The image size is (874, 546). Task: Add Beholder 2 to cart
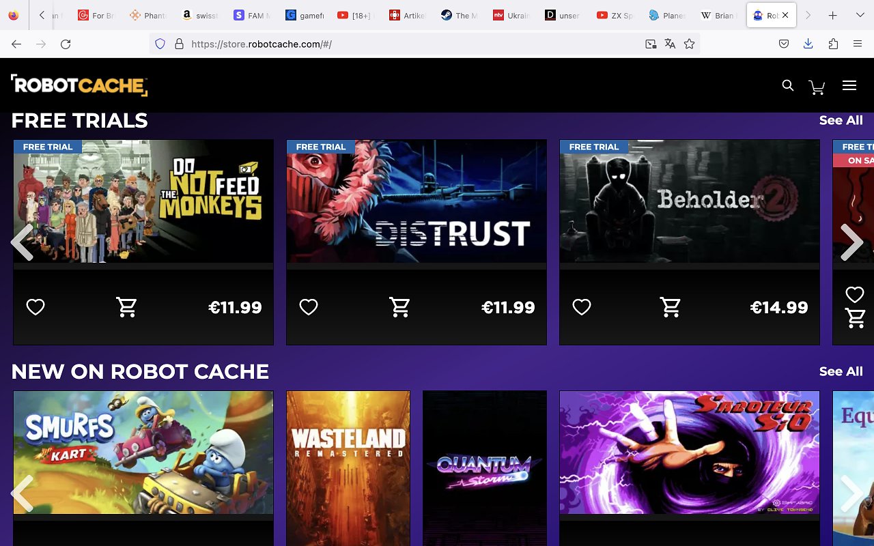pyautogui.click(x=671, y=307)
